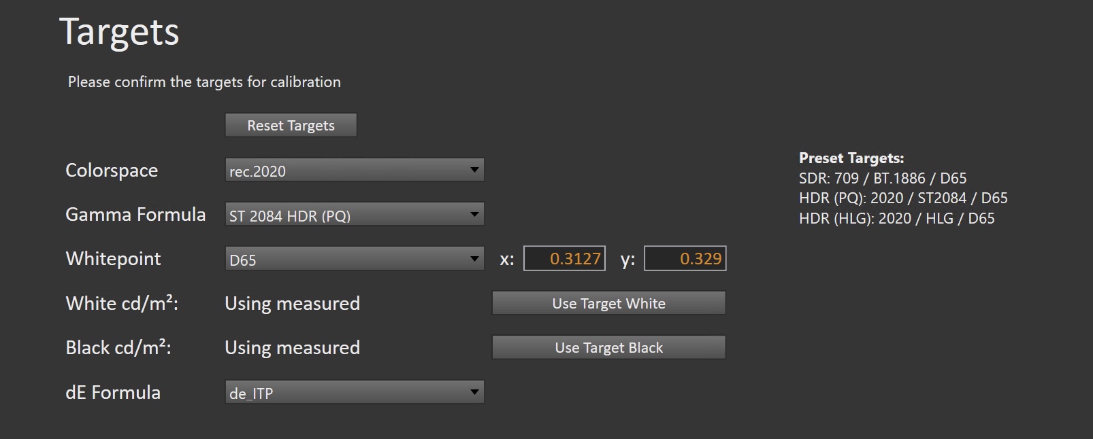Click the Colorspace dropdown arrow
Viewport: 1093px width, 439px height.
(x=474, y=170)
